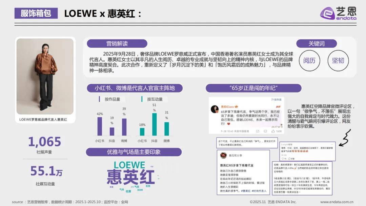The width and height of the screenshot is (366, 206).
Task: Click the ©2025.11 艺恩 ENDATA Inc. text
Action: click(273, 202)
